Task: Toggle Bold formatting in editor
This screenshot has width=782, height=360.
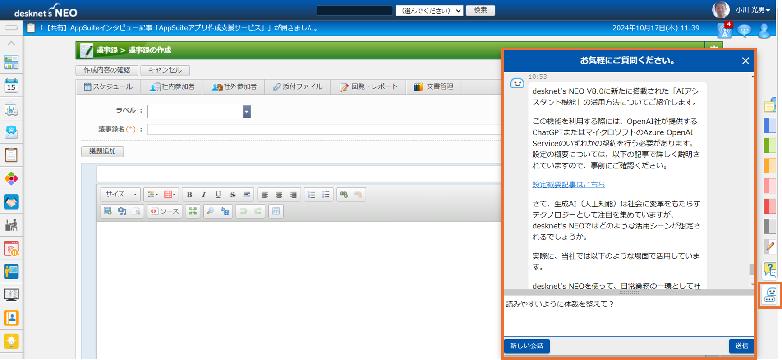Action: point(189,195)
